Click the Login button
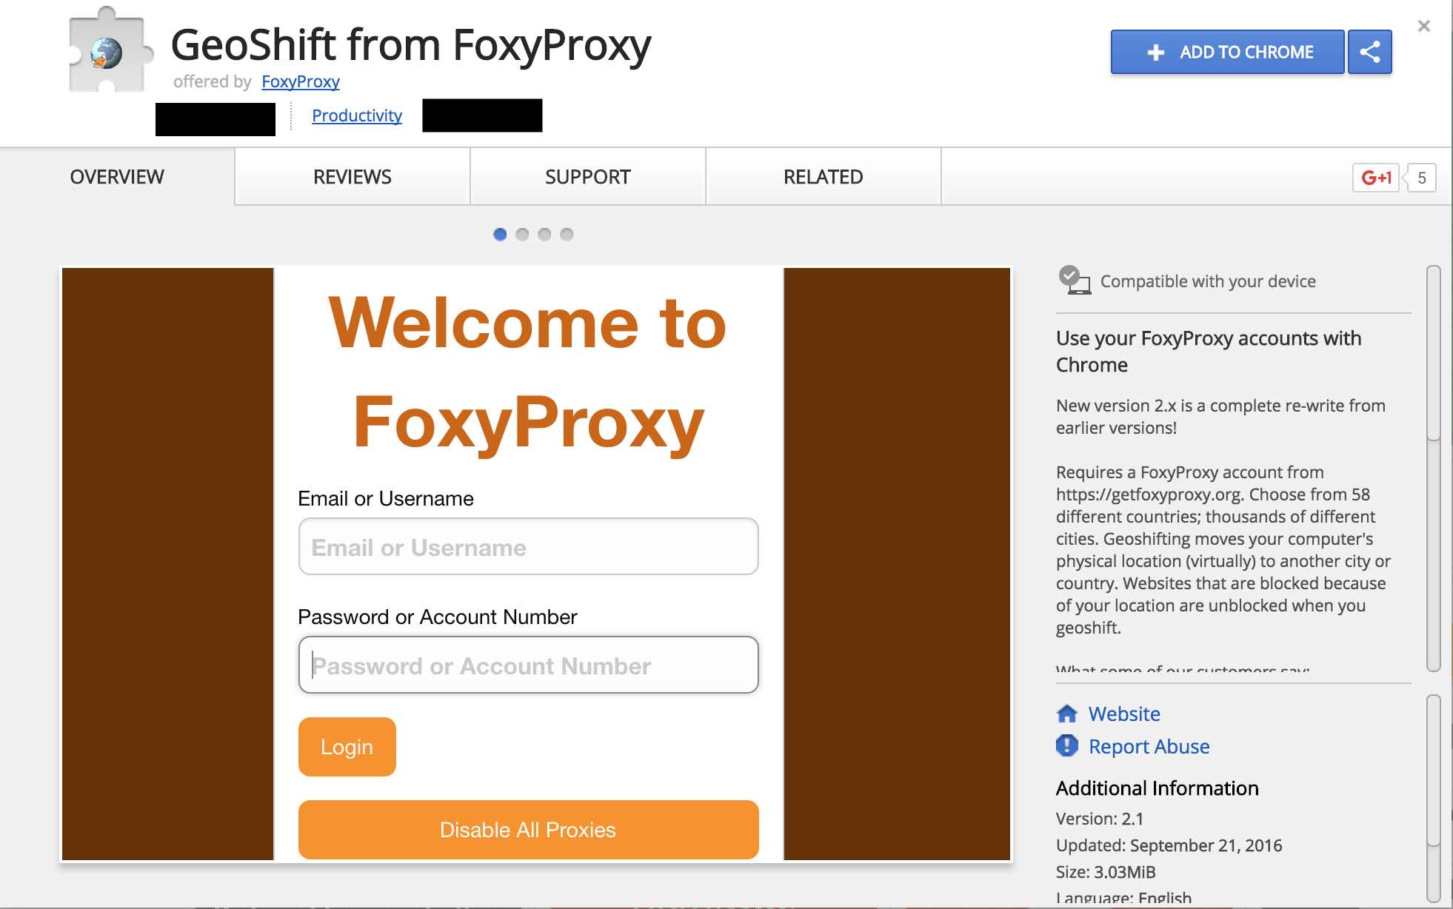 346,745
